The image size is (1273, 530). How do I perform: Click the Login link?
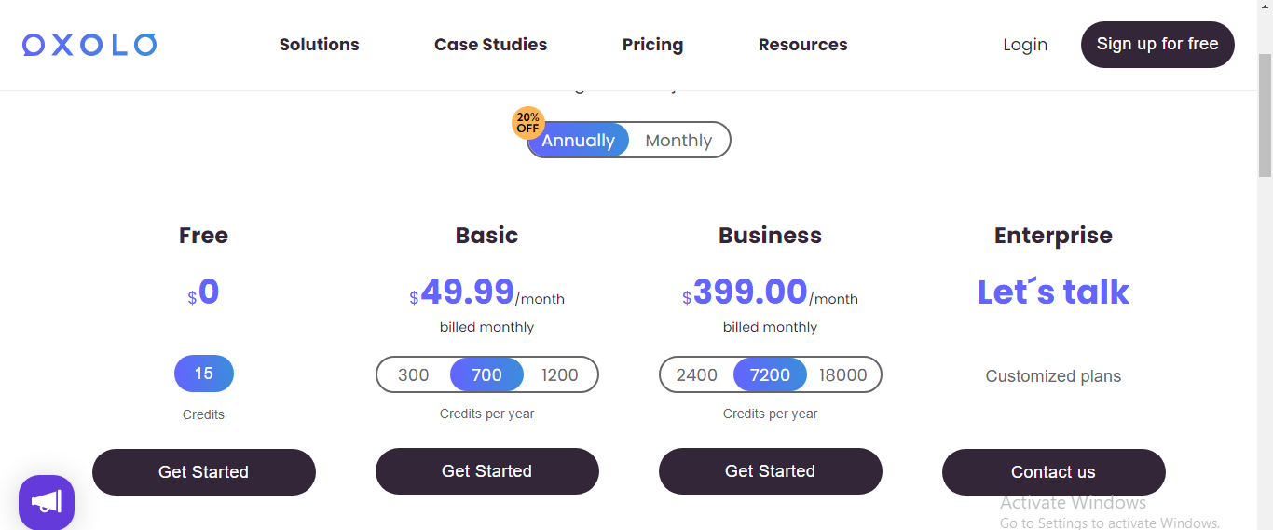coord(1025,45)
